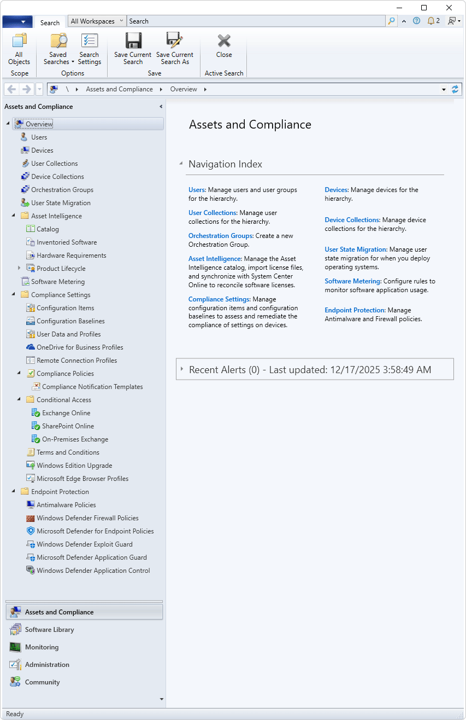Refresh the view using the address bar icon

[456, 89]
